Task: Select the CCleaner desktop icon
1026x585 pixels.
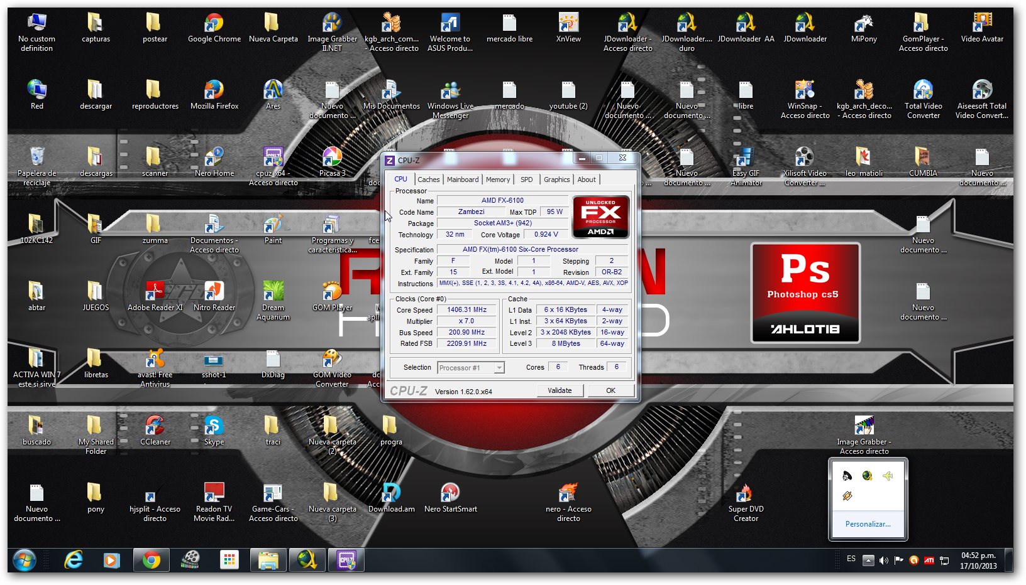Action: tap(155, 431)
